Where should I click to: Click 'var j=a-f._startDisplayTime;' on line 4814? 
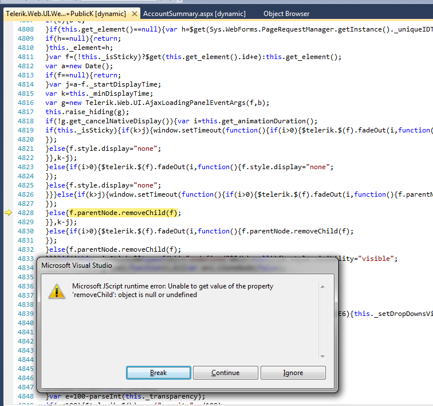[x=105, y=84]
